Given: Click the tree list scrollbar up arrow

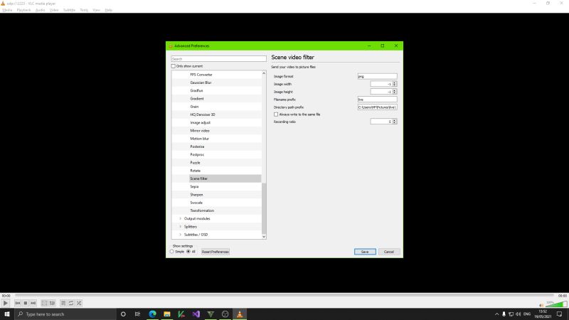Looking at the screenshot, I should pos(264,73).
